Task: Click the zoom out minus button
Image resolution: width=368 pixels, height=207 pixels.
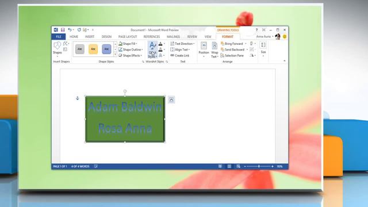Action: (x=245, y=166)
